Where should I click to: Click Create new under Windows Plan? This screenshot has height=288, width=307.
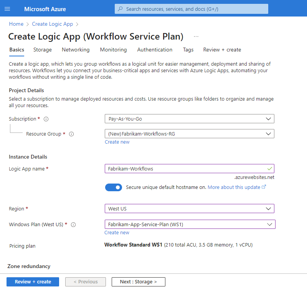[117, 233]
